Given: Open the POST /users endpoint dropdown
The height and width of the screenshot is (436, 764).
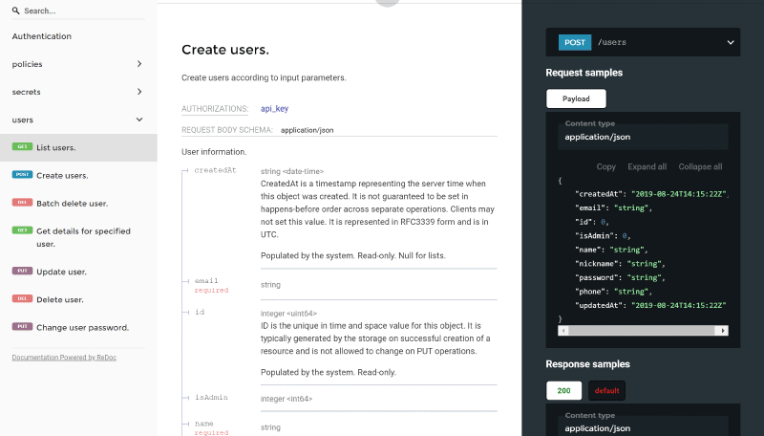Looking at the screenshot, I should [731, 42].
